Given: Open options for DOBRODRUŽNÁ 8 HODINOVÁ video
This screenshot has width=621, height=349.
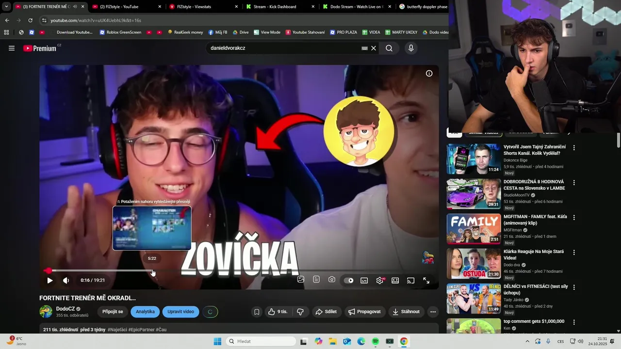Looking at the screenshot, I should (574, 183).
